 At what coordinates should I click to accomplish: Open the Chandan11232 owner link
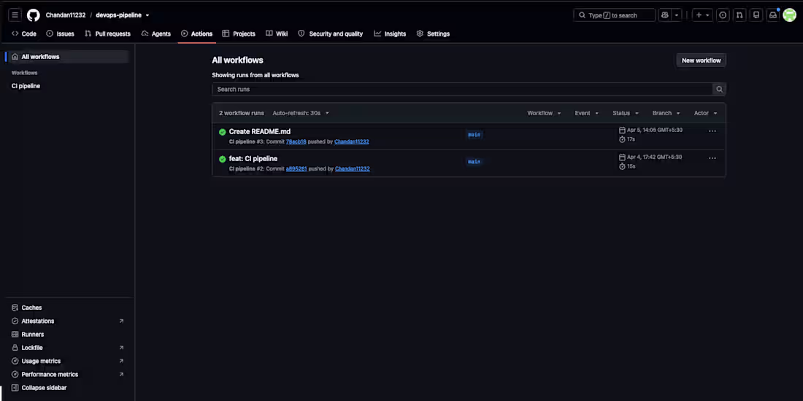pyautogui.click(x=66, y=15)
